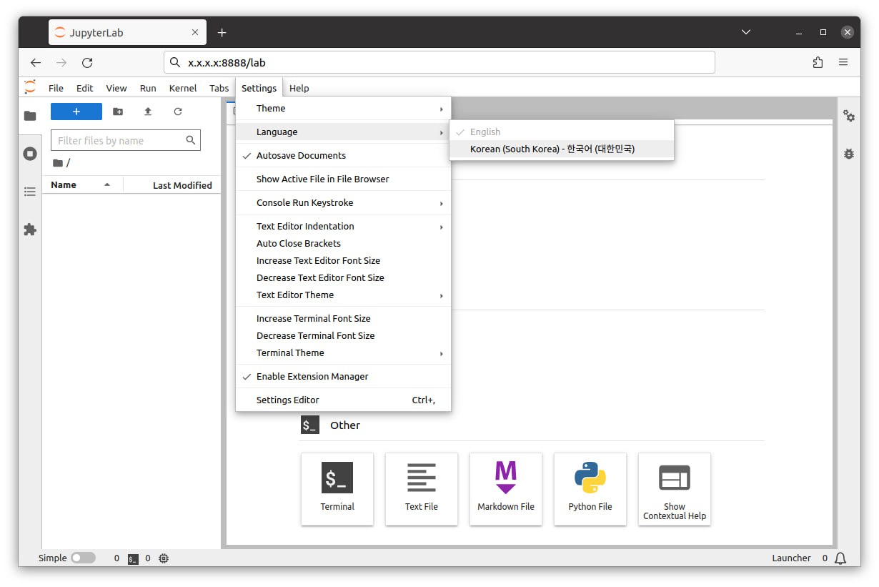Screen dimensions: 879x587
Task: Click the New Folder icon
Action: point(118,112)
